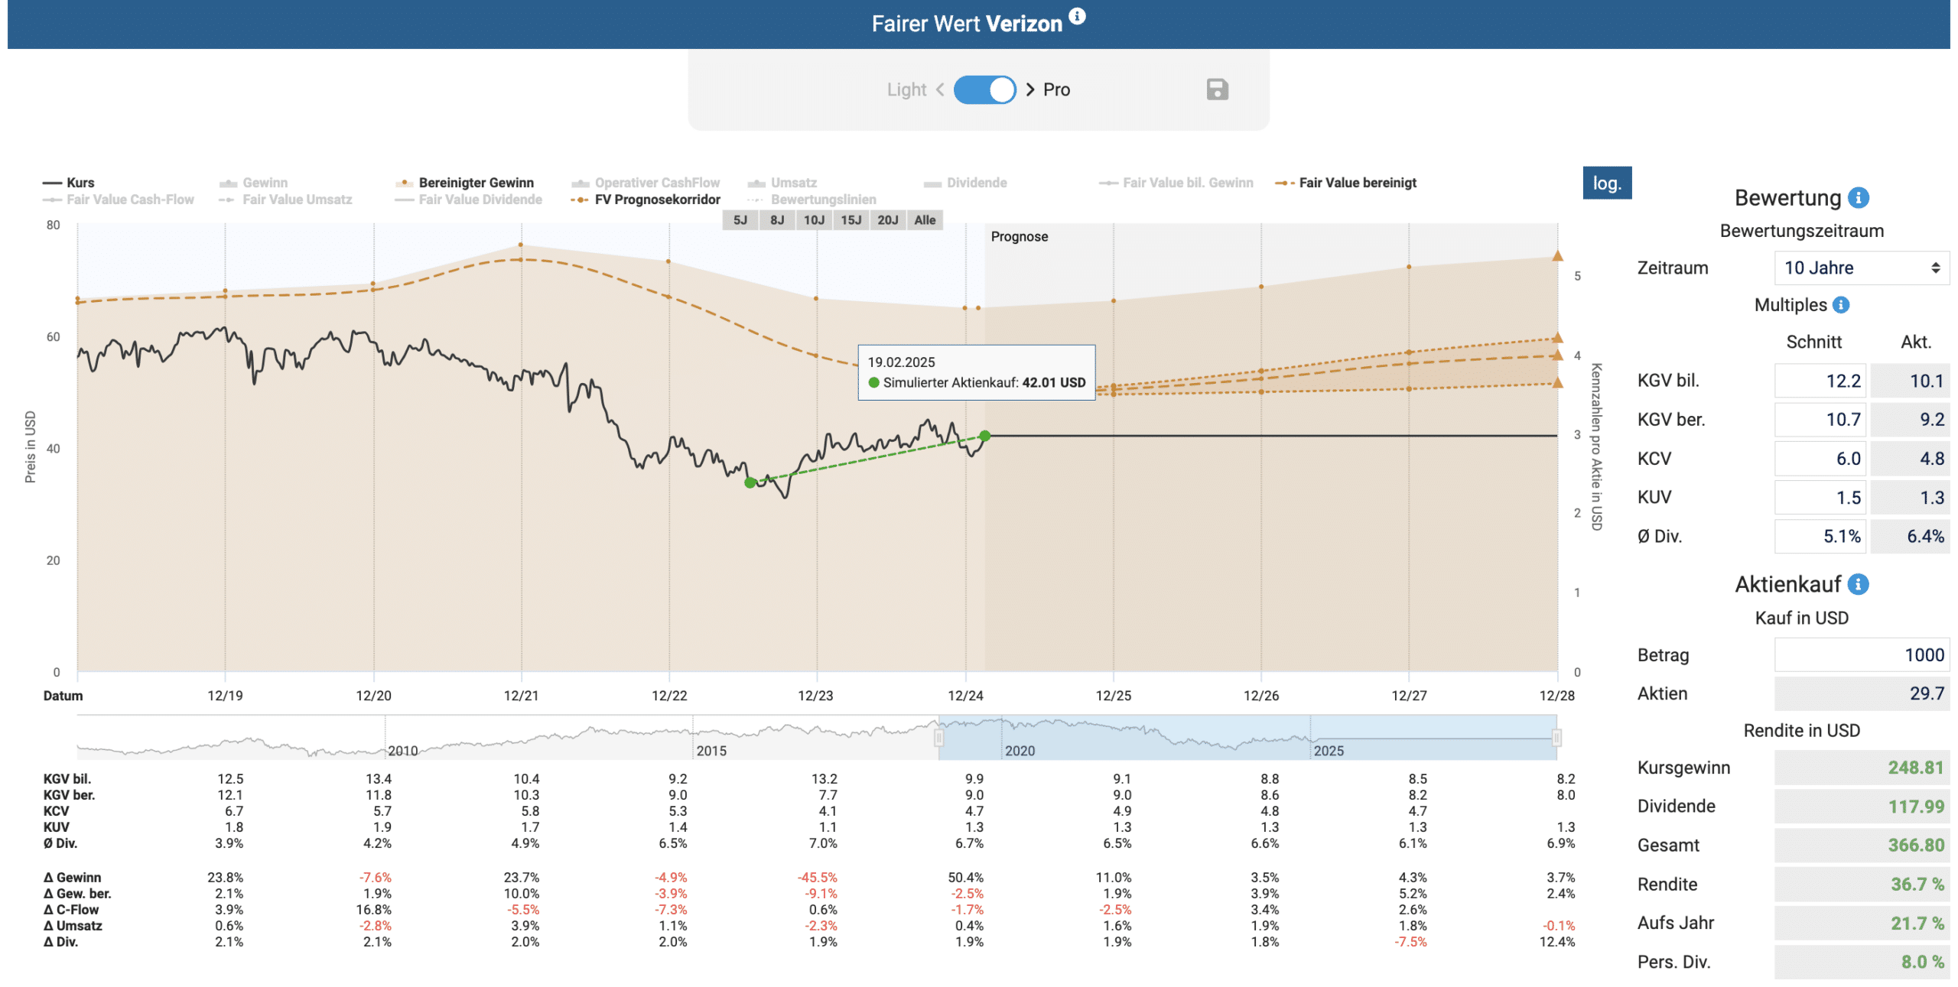This screenshot has width=1958, height=987.
Task: Open the Aktienkauf info icon
Action: pyautogui.click(x=1858, y=584)
